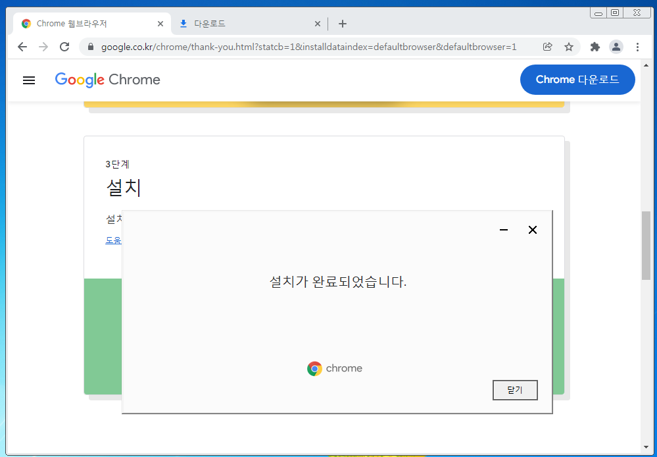Bookmark this page with the star
Image resolution: width=657 pixels, height=457 pixels.
point(569,47)
